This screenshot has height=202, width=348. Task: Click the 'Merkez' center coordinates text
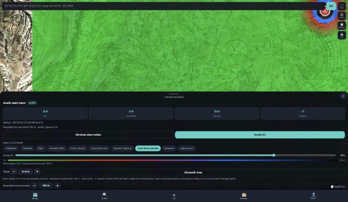click(x=23, y=123)
